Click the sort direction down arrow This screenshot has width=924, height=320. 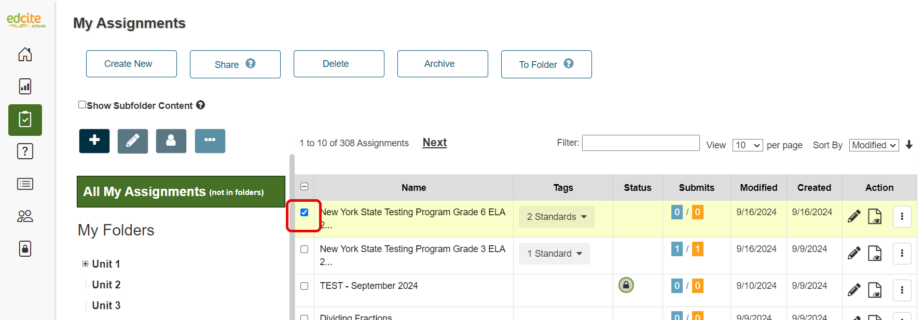[909, 145]
